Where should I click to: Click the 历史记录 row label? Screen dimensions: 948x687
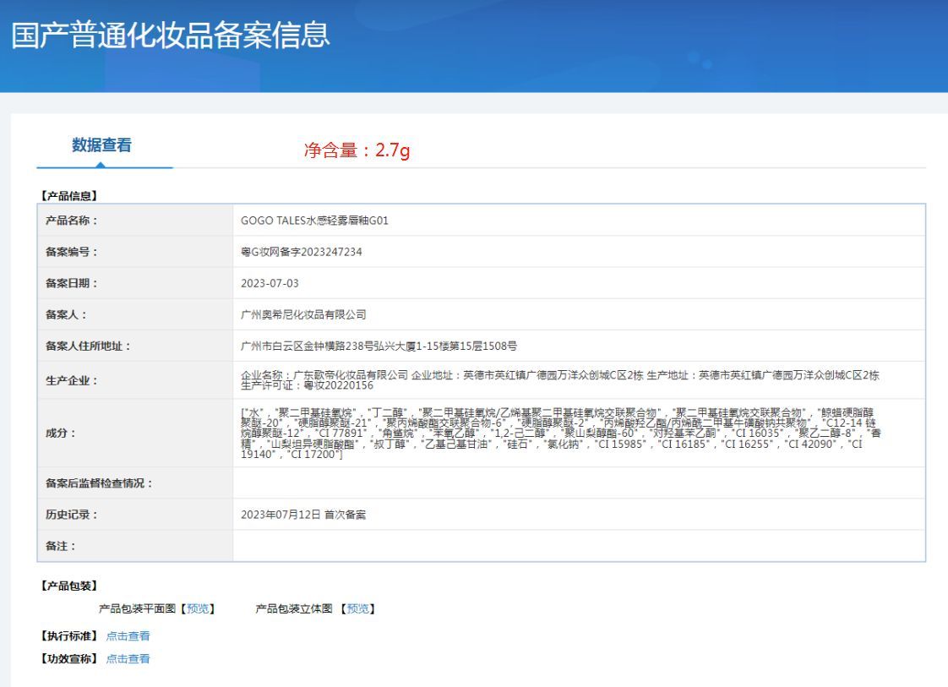(x=71, y=515)
